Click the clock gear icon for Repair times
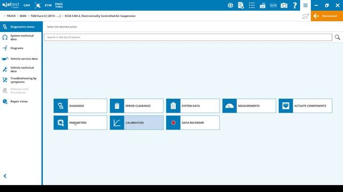The height and width of the screenshot is (192, 343). 5,101
